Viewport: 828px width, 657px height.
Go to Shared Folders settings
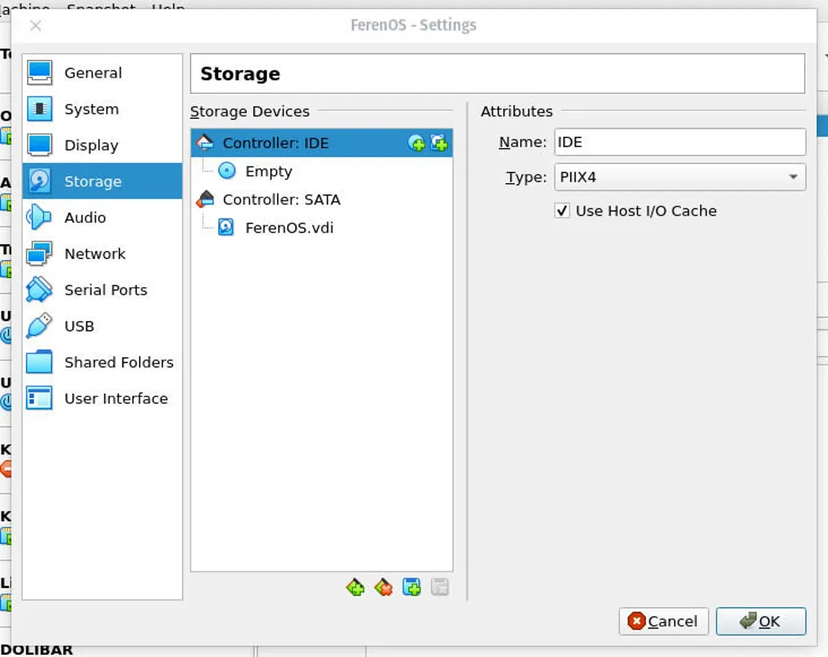pos(102,362)
